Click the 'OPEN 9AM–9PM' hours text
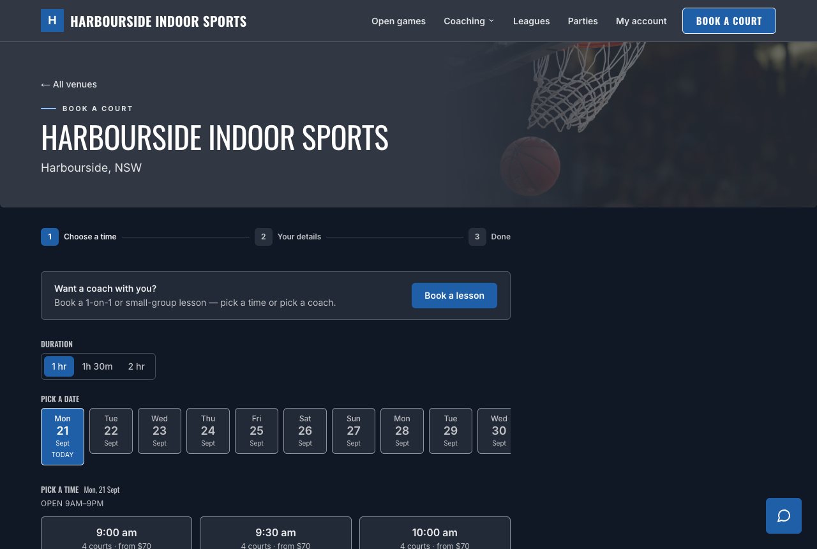 click(x=72, y=504)
